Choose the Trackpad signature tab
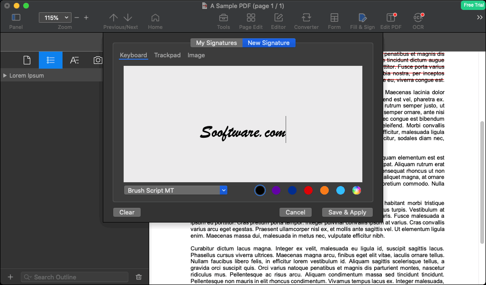This screenshot has width=486, height=285. 167,55
